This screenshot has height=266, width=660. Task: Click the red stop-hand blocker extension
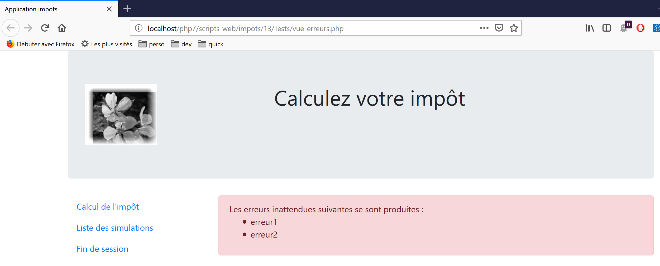640,28
